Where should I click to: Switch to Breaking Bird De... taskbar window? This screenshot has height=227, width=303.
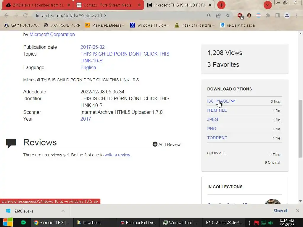138,223
